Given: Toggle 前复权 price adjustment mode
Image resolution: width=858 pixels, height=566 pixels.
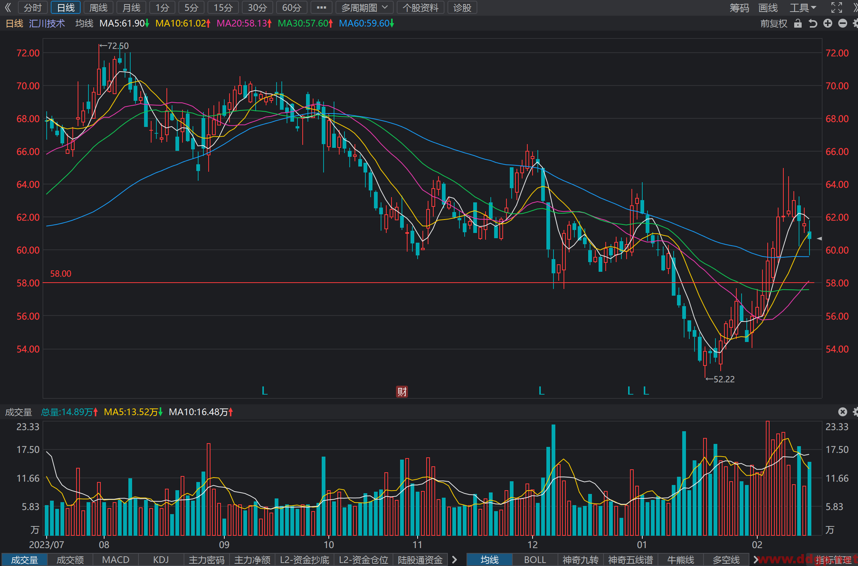Looking at the screenshot, I should pyautogui.click(x=774, y=24).
